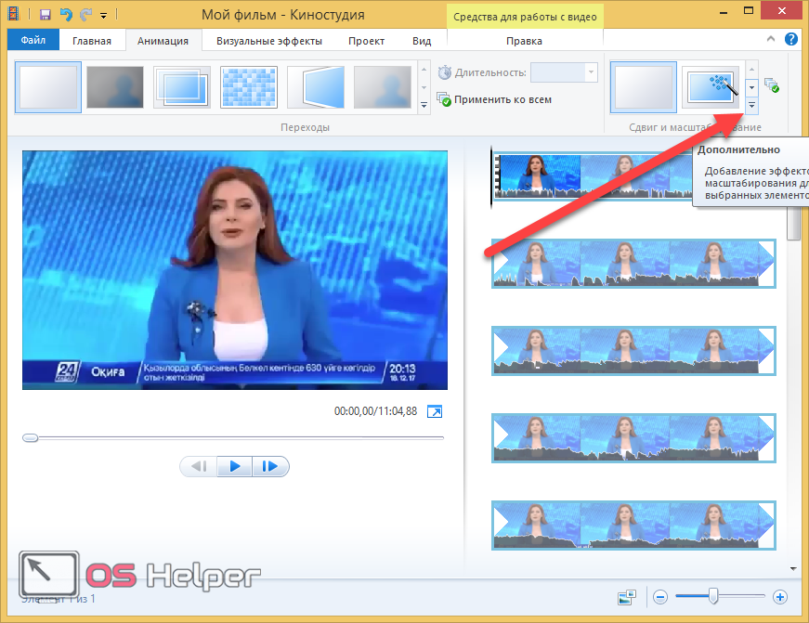The width and height of the screenshot is (809, 623).
Task: Open full-screen preview icon beside timecode
Action: (435, 411)
